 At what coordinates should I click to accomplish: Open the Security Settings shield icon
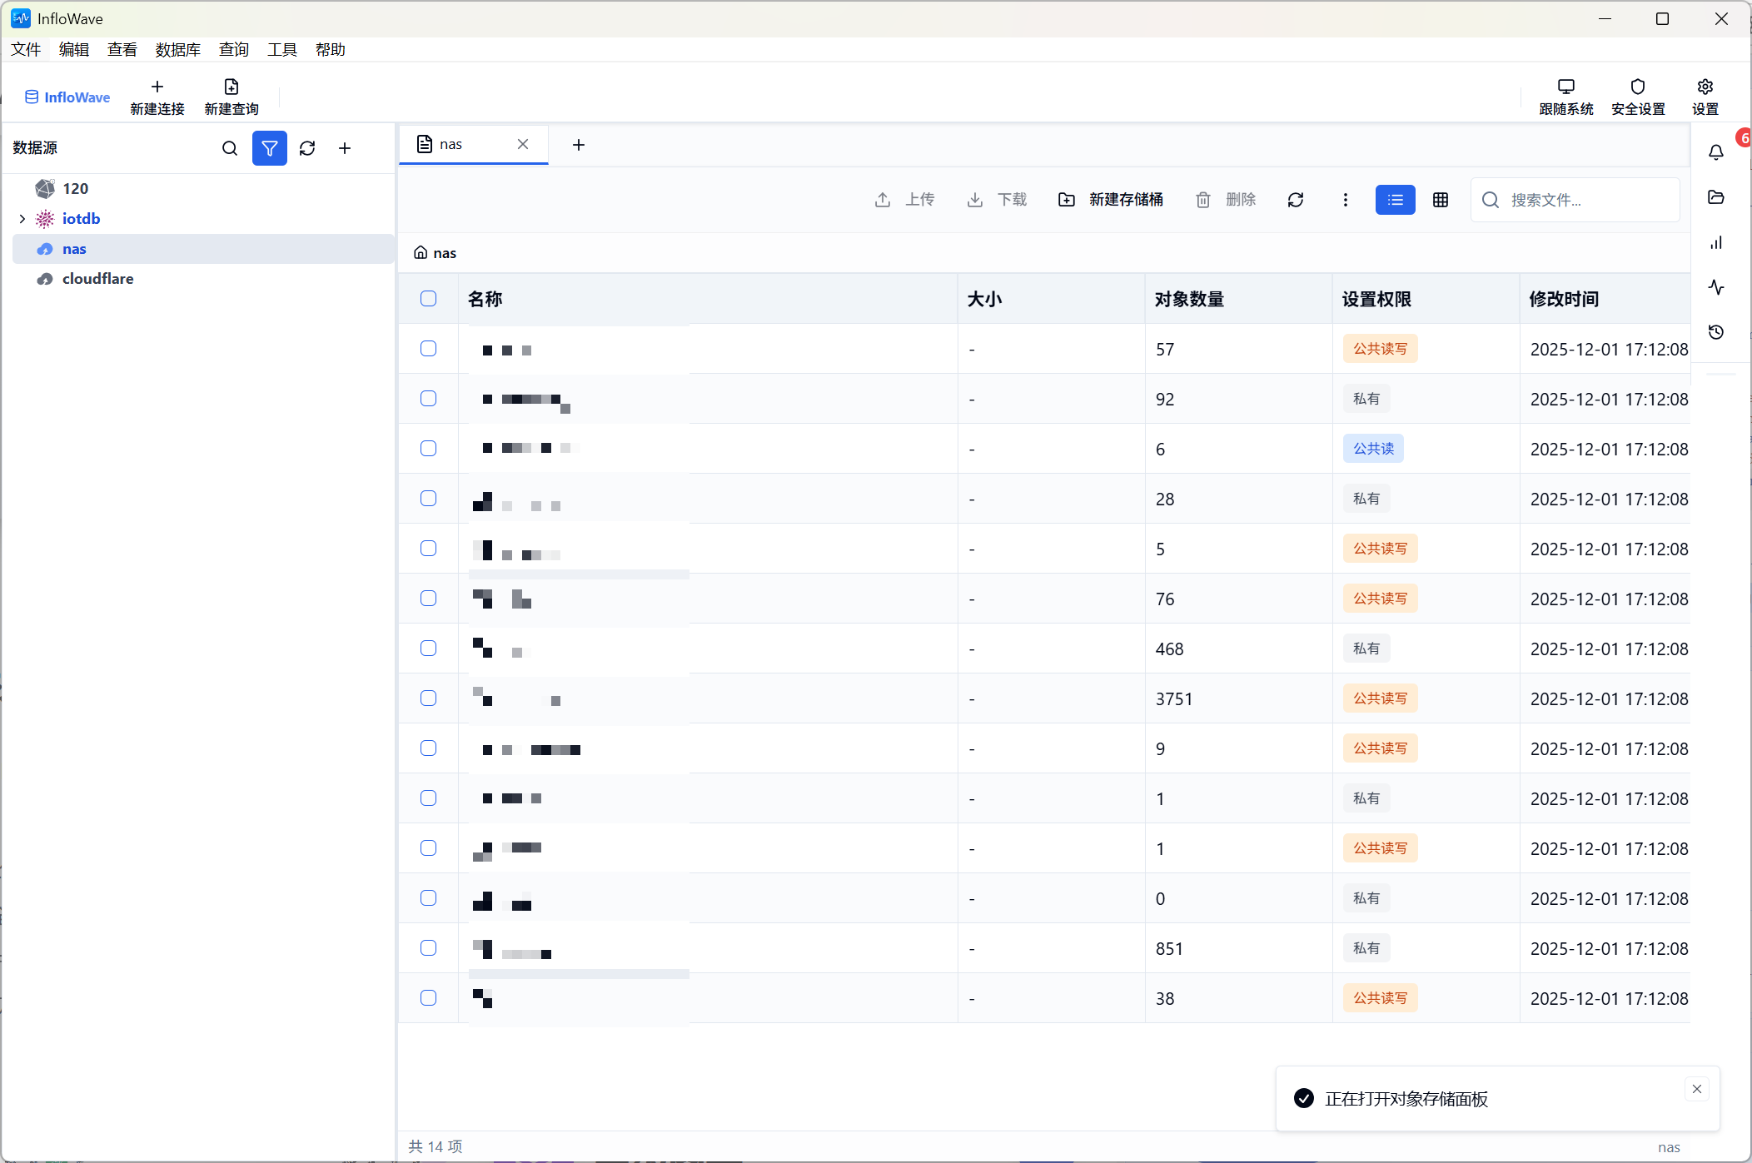click(1637, 87)
